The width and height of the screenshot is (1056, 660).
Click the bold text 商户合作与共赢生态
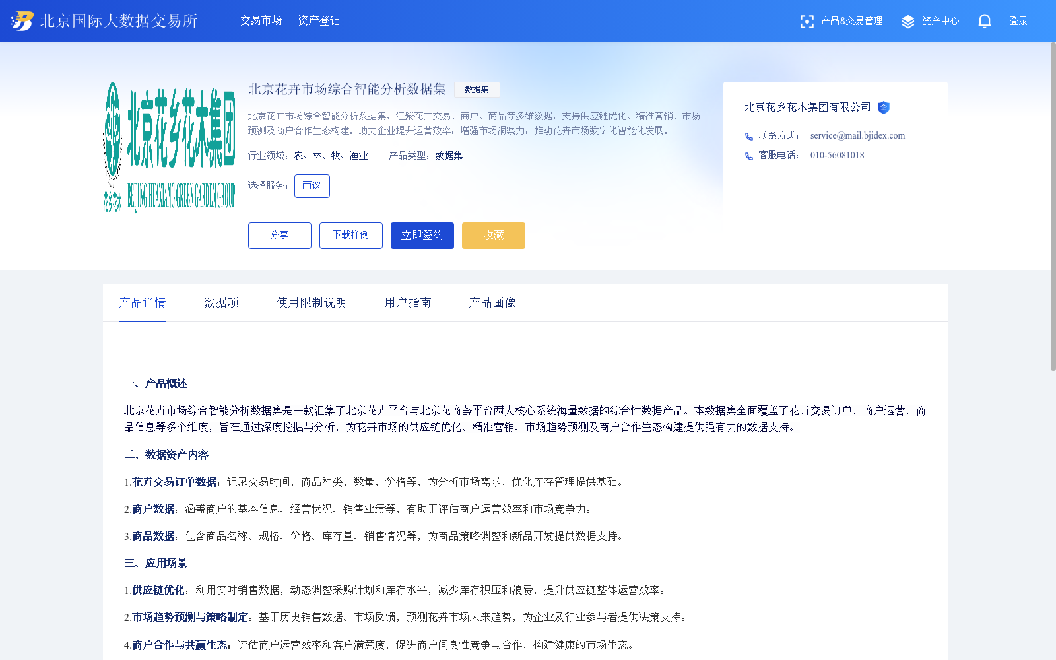point(180,645)
